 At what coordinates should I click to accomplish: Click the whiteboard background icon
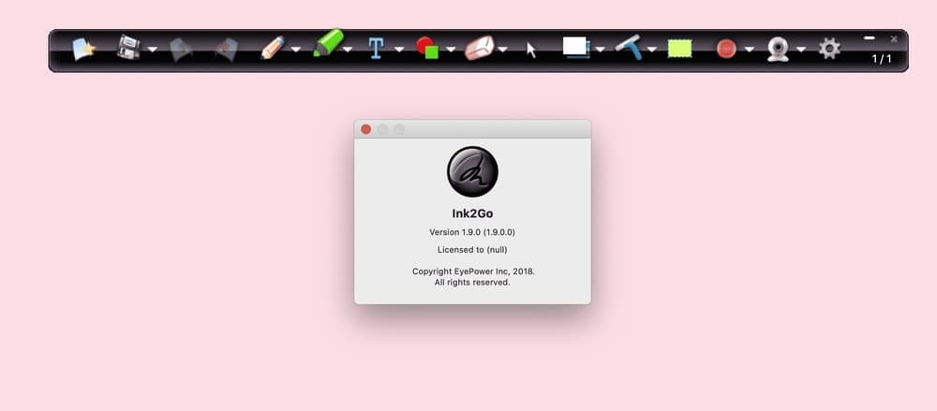(576, 47)
